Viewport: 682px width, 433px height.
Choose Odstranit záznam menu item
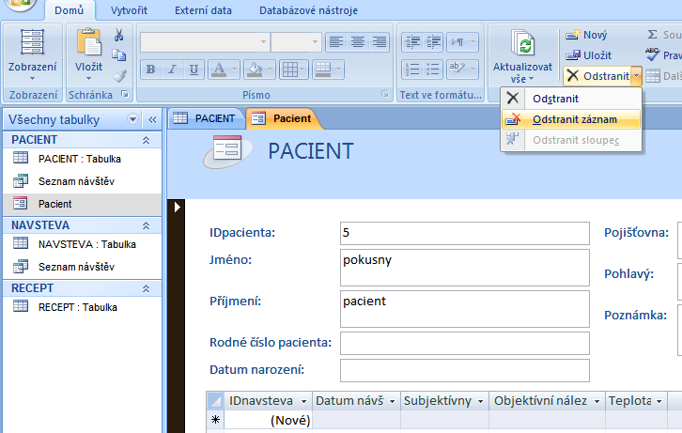571,119
